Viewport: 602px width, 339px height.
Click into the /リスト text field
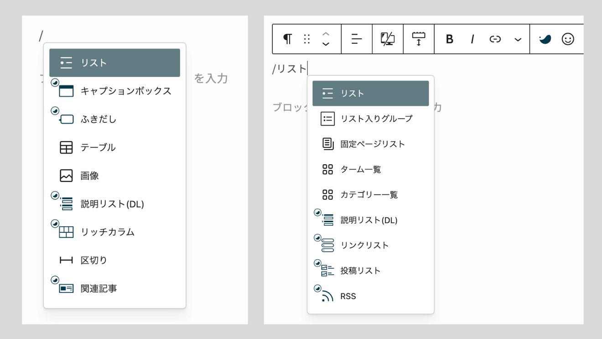click(290, 68)
